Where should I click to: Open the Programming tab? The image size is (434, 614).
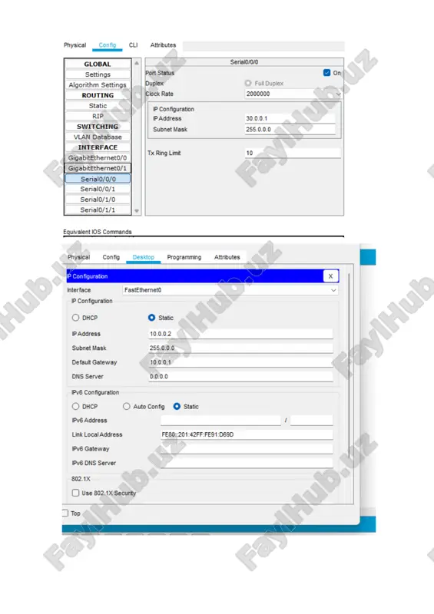coord(184,257)
